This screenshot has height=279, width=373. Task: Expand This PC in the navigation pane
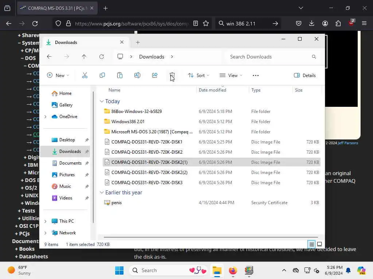(x=46, y=221)
